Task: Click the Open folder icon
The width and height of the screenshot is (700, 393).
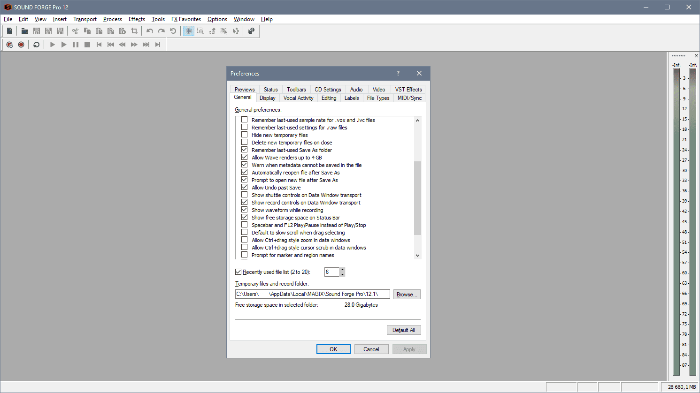Action: click(25, 31)
